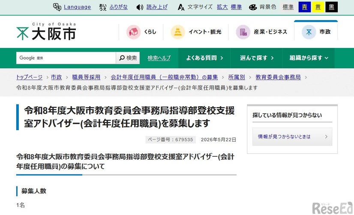Go to 教育委員会事務局 breadcrumb link
The height and width of the screenshot is (215, 354).
coord(278,77)
